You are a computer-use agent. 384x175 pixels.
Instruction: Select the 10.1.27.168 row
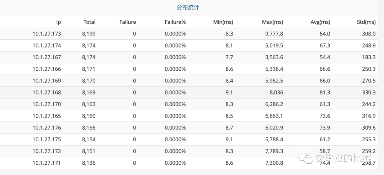click(x=47, y=92)
